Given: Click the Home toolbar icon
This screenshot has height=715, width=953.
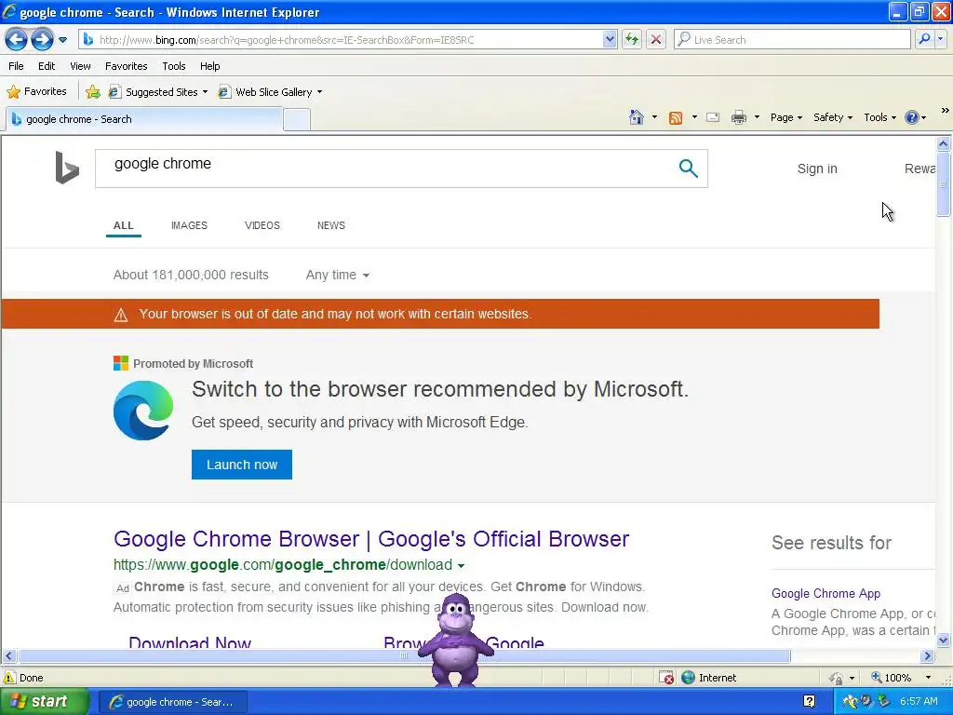Looking at the screenshot, I should [637, 117].
